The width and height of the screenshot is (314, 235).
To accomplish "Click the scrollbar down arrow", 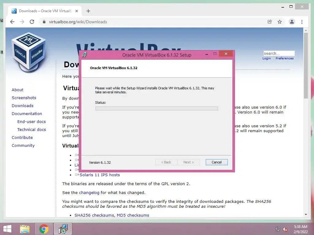I will tap(306, 214).
